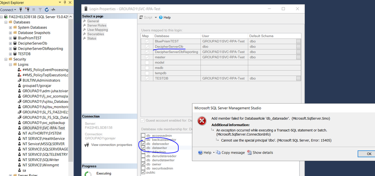The height and width of the screenshot is (176, 375).
Task: Click Copy message link
Action: point(233,153)
